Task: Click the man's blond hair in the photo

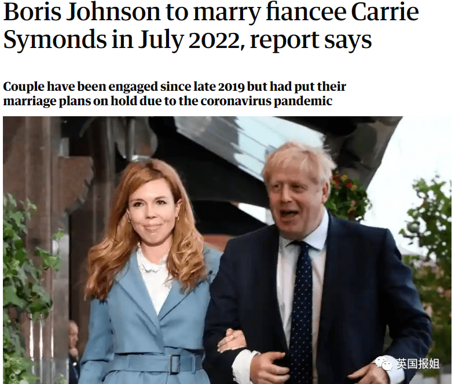Action: [296, 163]
